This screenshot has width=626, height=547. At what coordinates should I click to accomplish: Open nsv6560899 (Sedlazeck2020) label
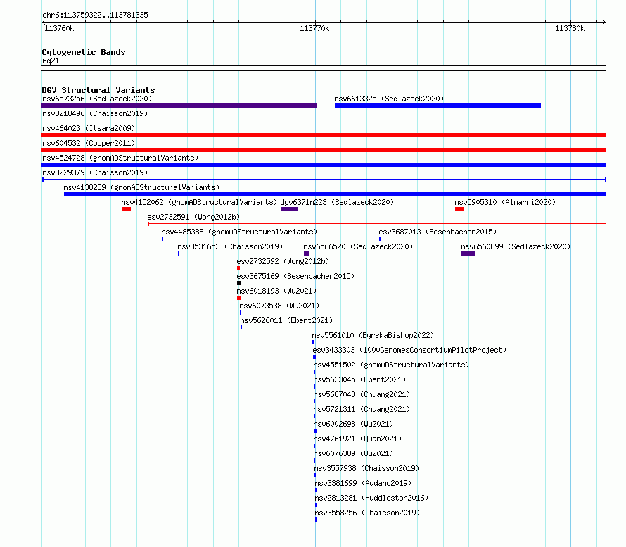(x=516, y=246)
